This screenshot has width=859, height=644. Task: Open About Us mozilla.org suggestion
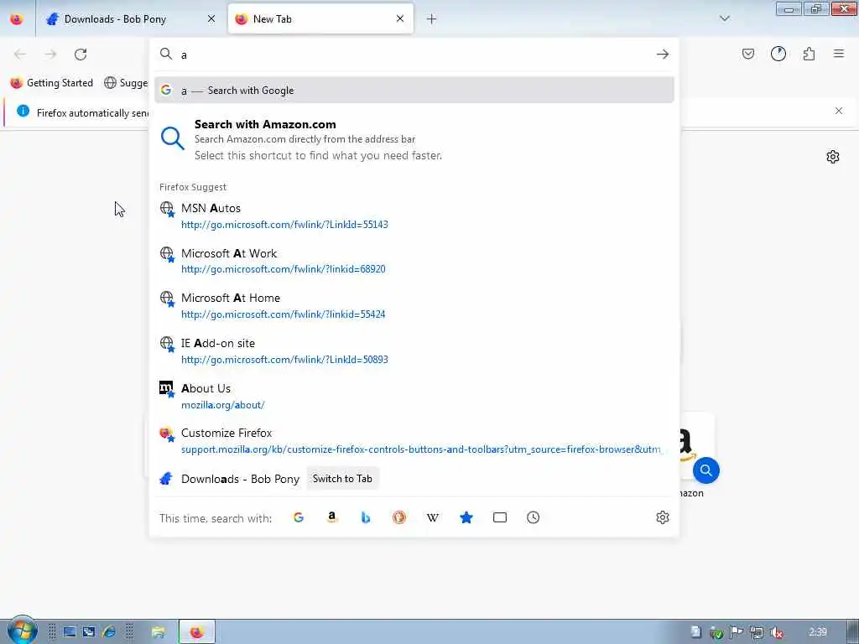[414, 396]
